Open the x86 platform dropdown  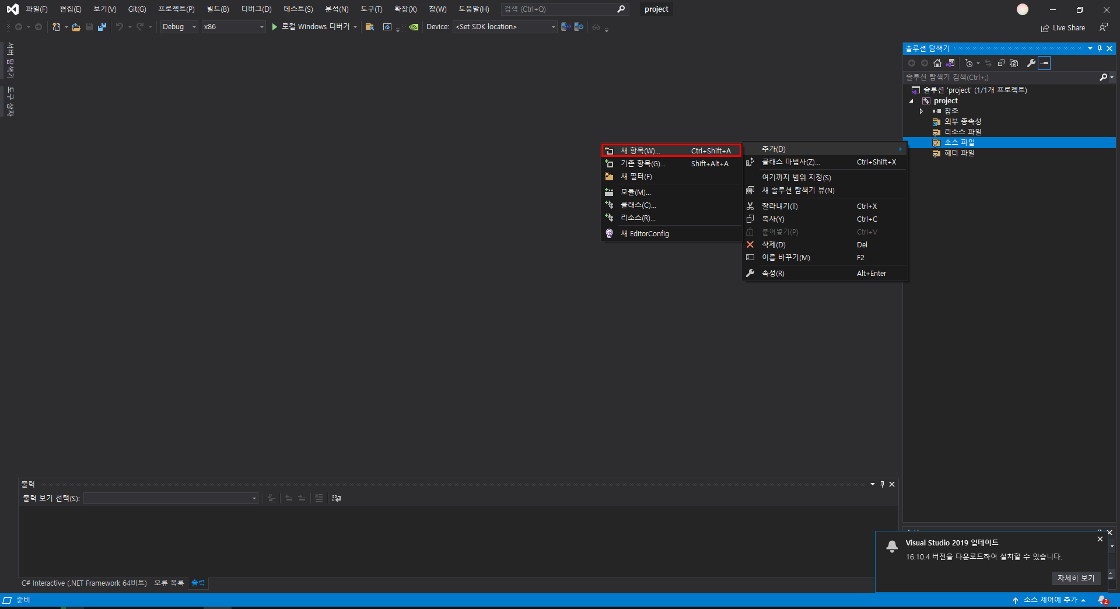click(x=233, y=27)
